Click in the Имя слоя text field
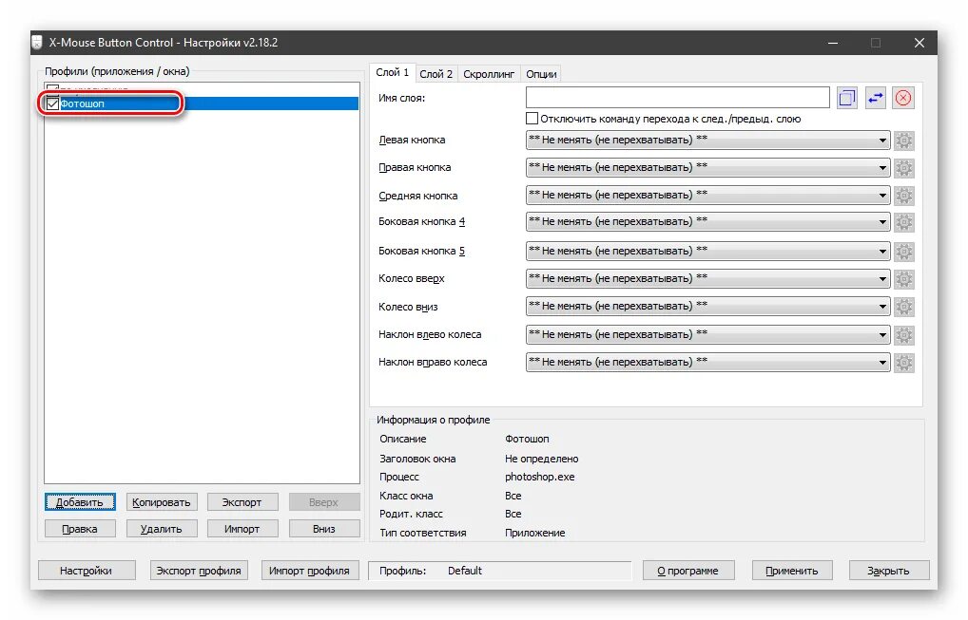Viewport: 968px width, 620px height. (x=677, y=98)
